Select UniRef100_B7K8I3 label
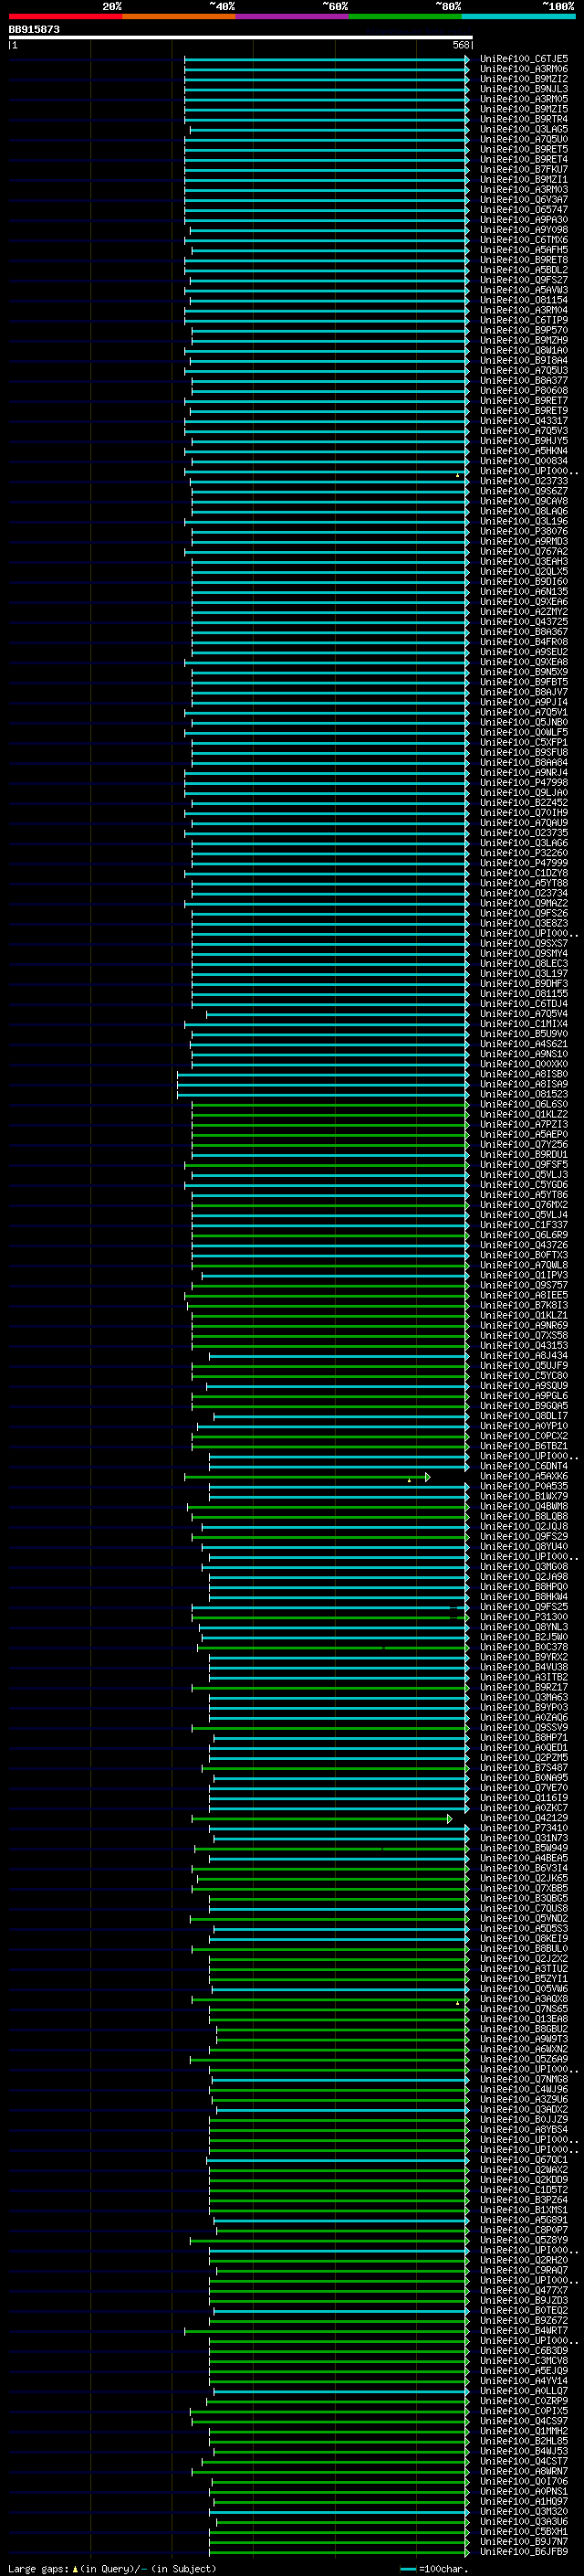Viewport: 584px width, 2576px height. (524, 1305)
